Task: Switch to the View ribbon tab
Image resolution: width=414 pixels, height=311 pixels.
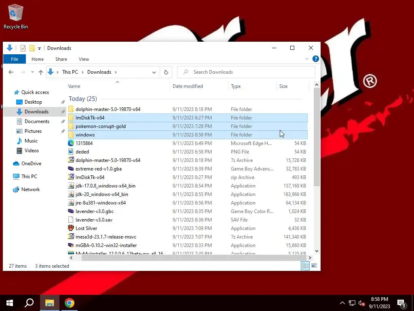Action: point(84,59)
